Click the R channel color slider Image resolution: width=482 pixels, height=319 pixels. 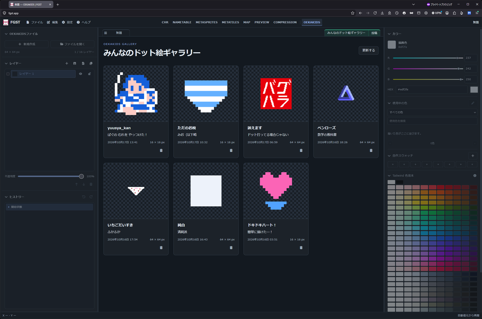point(428,58)
